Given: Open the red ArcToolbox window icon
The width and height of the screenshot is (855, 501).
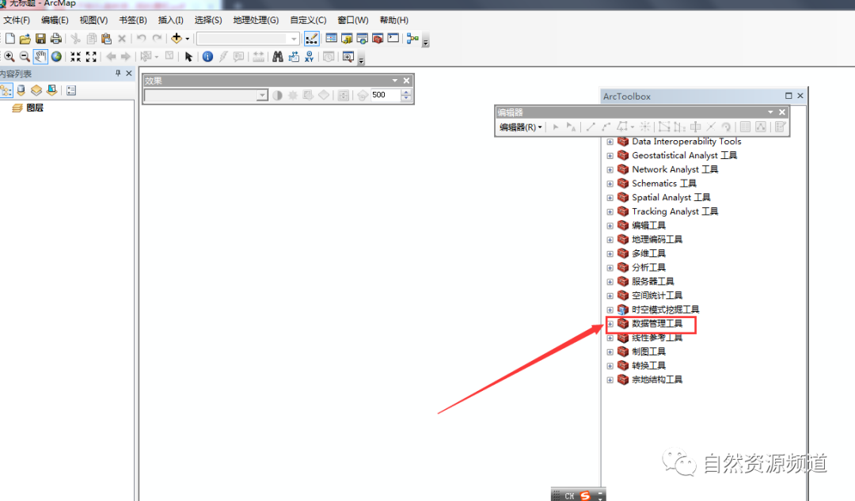Looking at the screenshot, I should click(x=378, y=38).
